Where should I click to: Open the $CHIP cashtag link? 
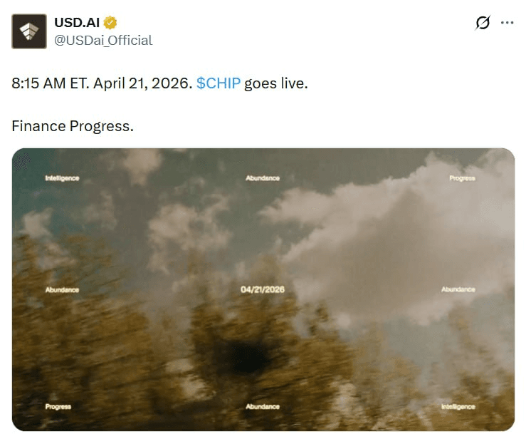coord(219,83)
